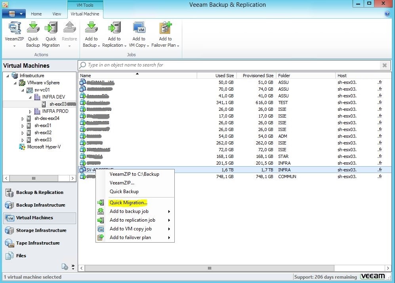
Task: Click the Add to Replication ribbon icon
Action: [114, 28]
